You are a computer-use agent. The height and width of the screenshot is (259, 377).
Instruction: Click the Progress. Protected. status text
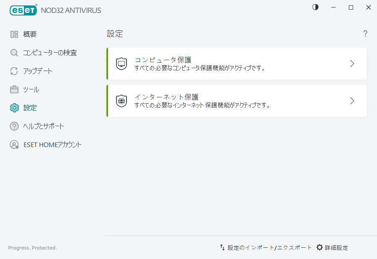(32, 248)
